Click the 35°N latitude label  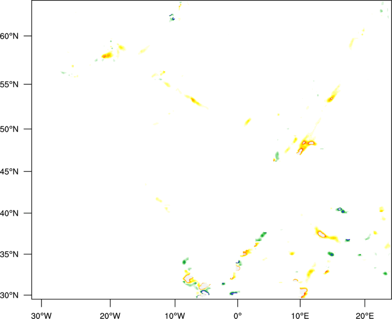tap(9, 254)
